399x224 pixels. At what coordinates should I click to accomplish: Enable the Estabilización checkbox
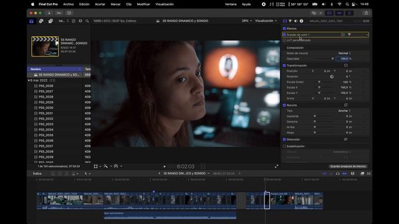284,146
